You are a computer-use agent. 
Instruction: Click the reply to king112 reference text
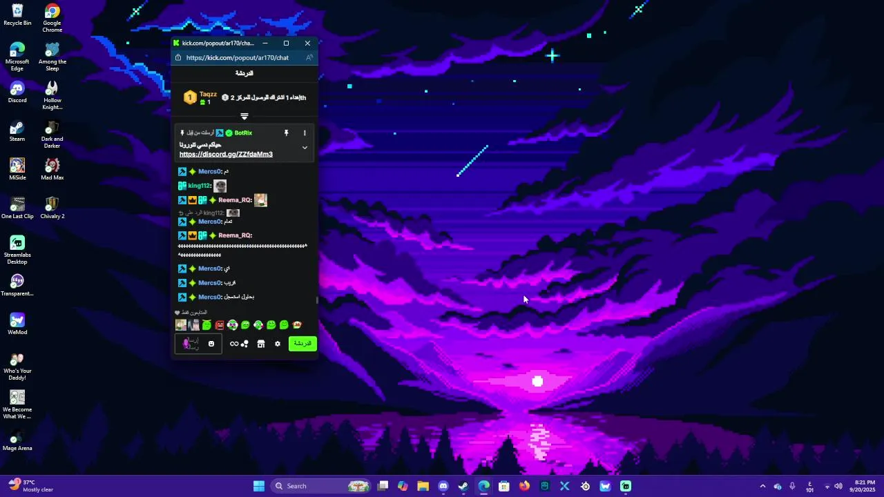click(x=209, y=213)
